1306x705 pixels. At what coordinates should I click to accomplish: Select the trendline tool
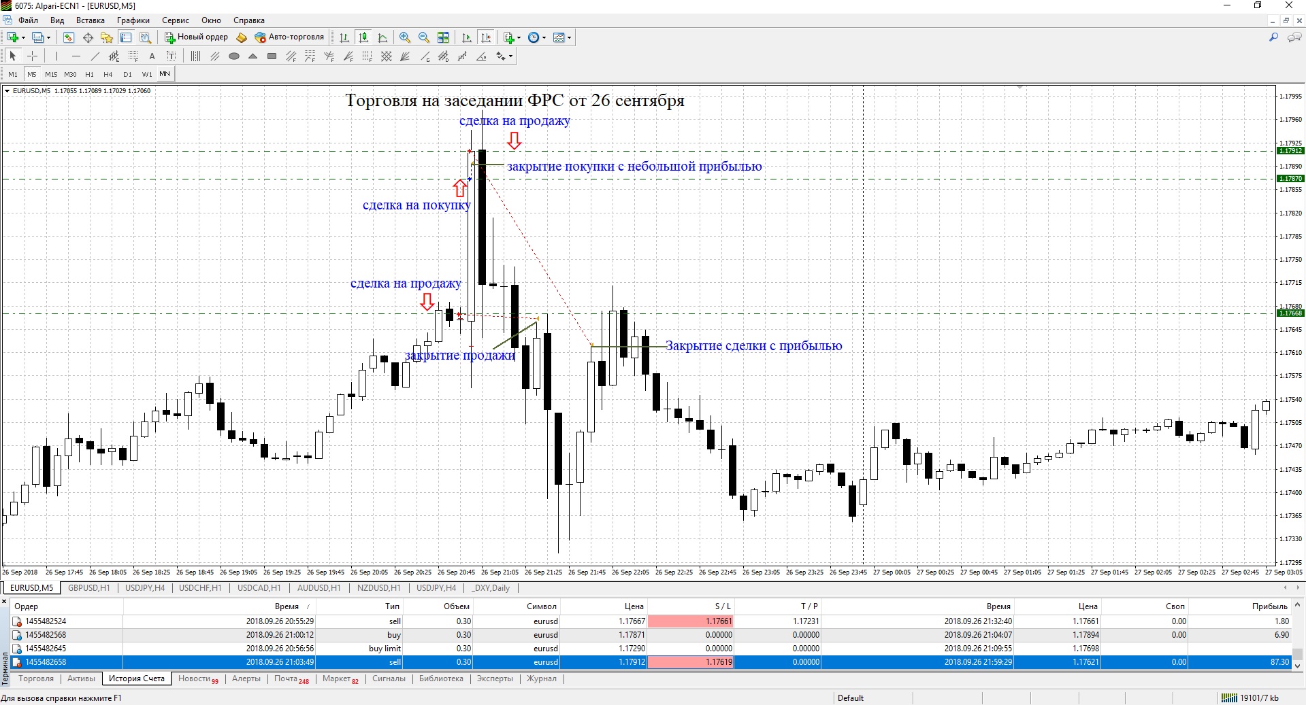[x=95, y=56]
